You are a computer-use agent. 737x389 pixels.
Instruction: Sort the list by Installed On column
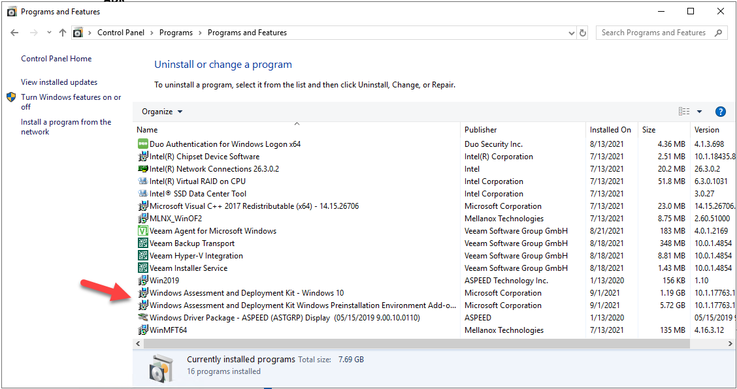click(612, 130)
